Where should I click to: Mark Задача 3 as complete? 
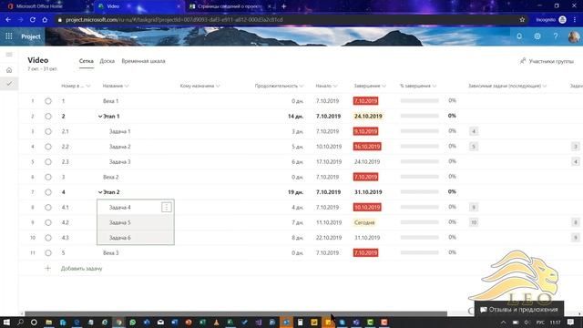pyautogui.click(x=48, y=162)
